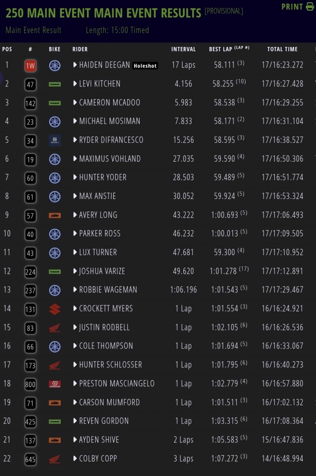Click the POS column header
This screenshot has height=476, width=316.
[x=7, y=49]
